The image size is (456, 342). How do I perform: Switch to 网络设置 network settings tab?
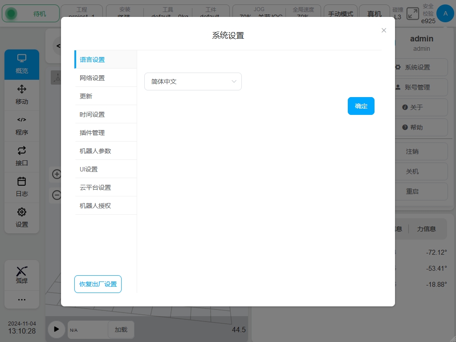coord(92,78)
